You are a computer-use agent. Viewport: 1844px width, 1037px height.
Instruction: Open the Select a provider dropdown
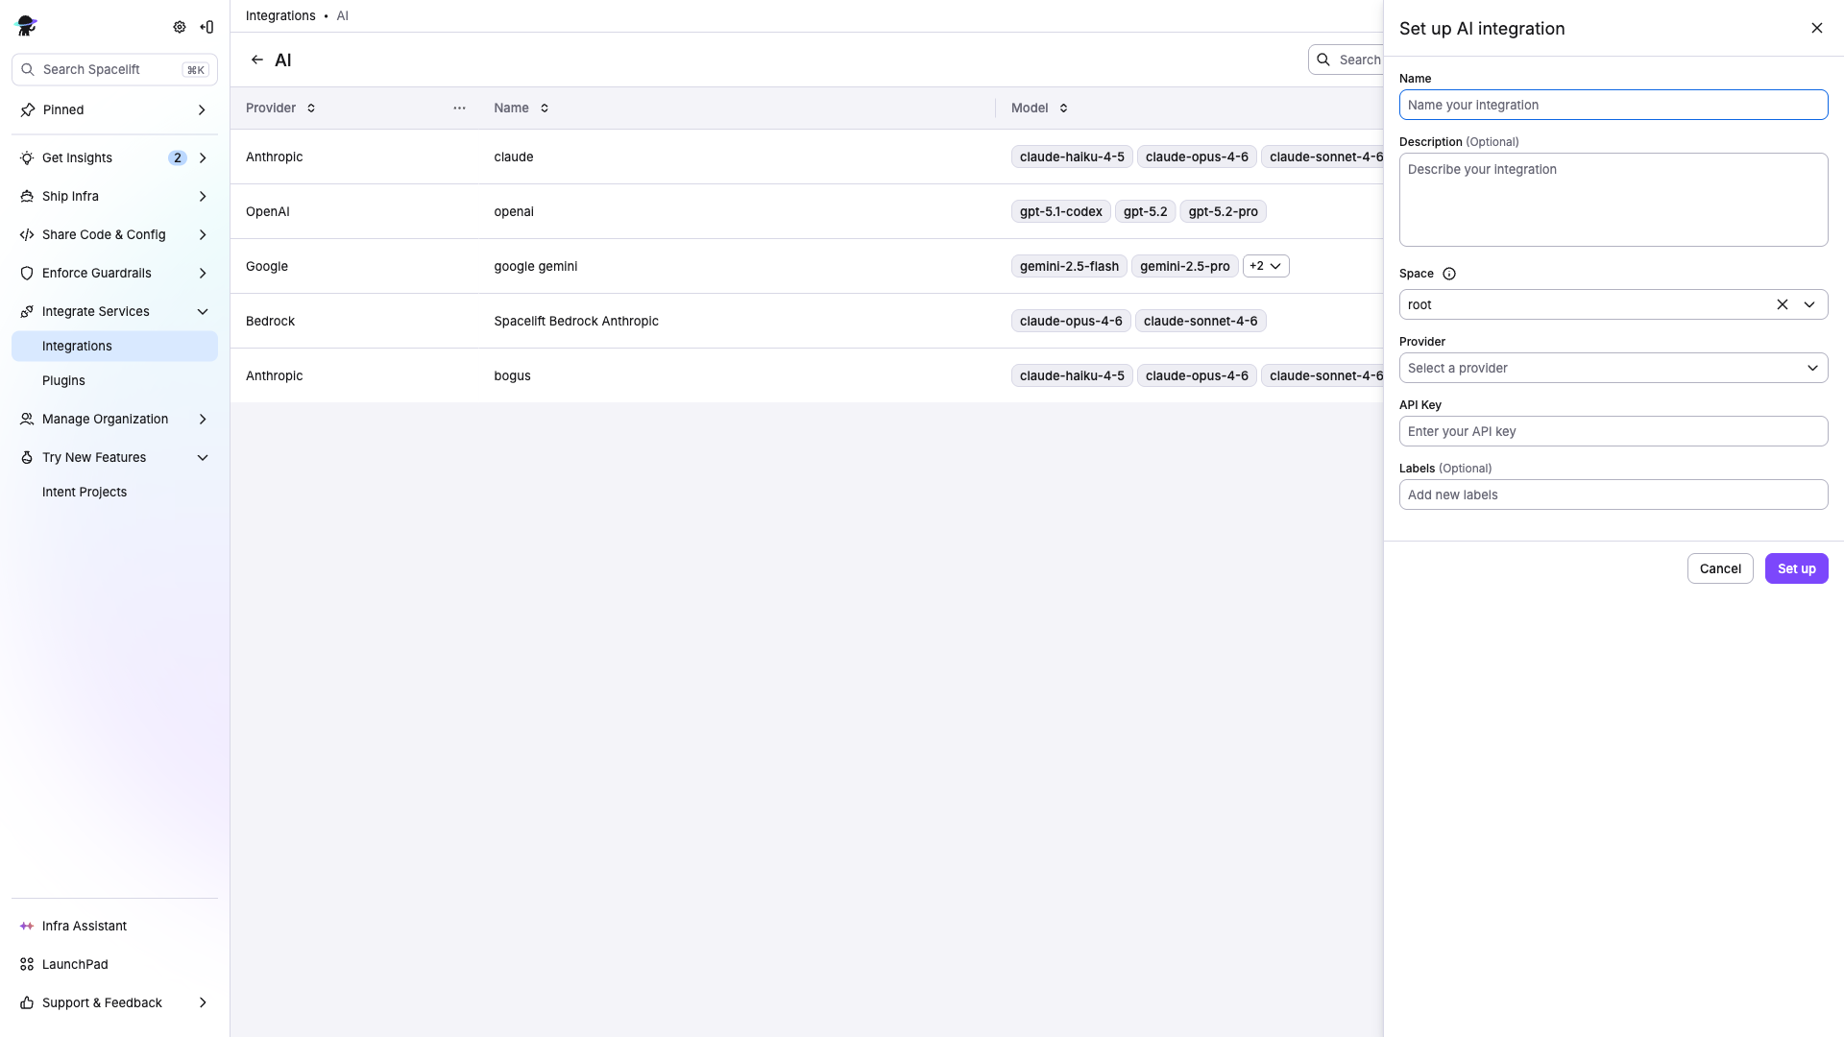coord(1613,368)
